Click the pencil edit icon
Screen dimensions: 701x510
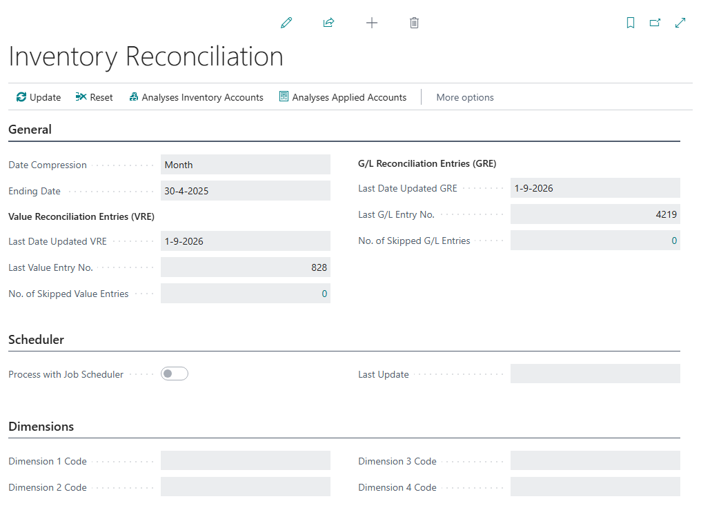click(x=286, y=23)
